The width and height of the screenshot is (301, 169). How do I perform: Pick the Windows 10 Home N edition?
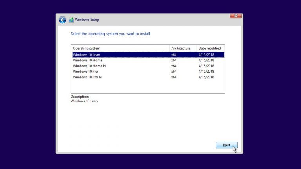[148, 66]
